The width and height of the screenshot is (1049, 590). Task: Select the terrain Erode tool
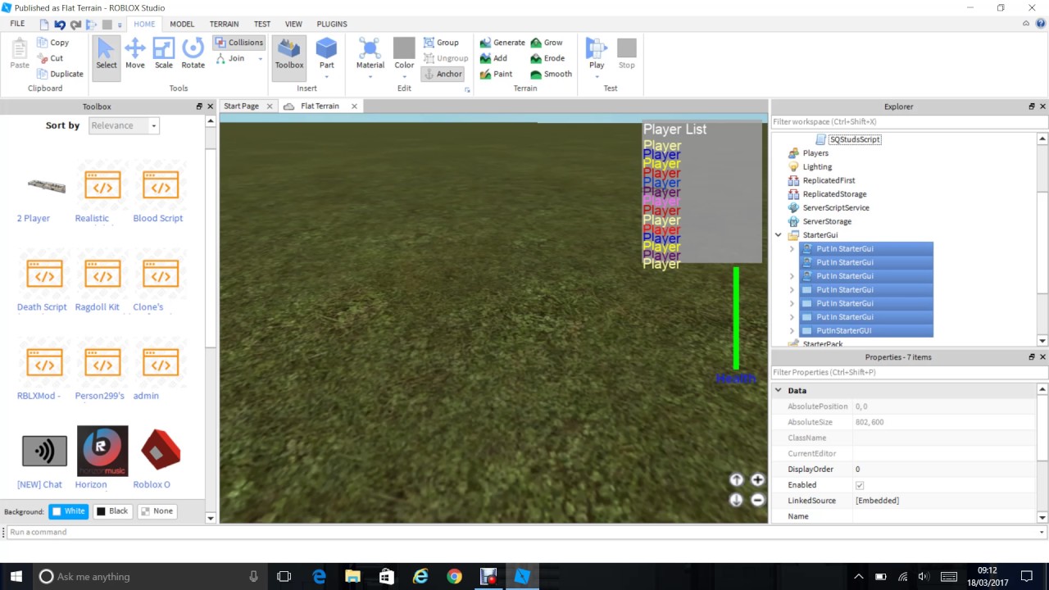pos(547,58)
